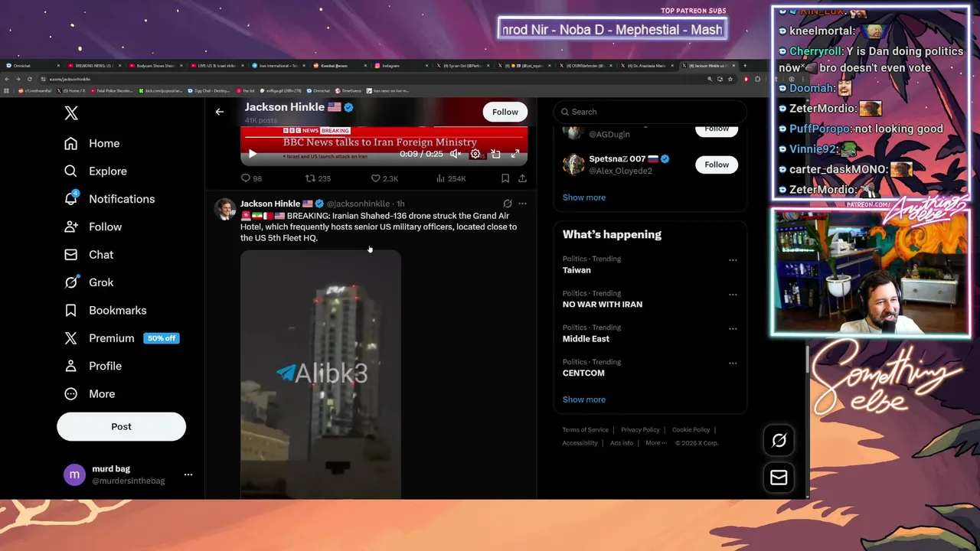Open the @jacksonhinklle handle link
Image resolution: width=980 pixels, height=551 pixels.
pos(358,204)
